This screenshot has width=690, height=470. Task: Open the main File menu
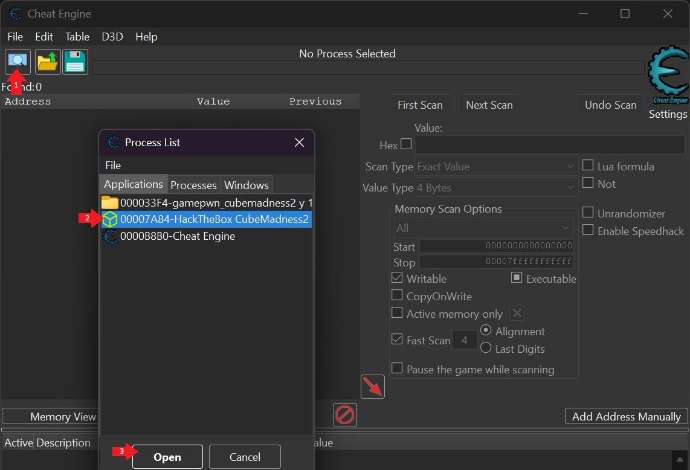15,36
